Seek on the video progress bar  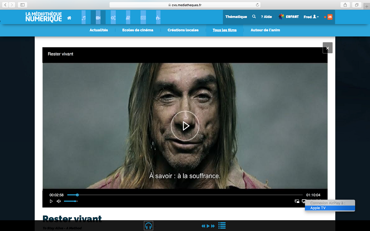coord(185,195)
